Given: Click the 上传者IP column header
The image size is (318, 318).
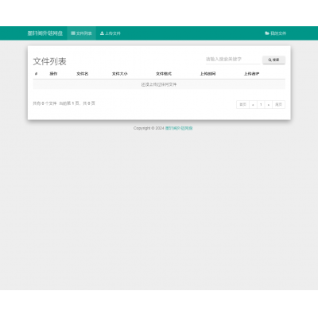Looking at the screenshot, I should coord(251,74).
